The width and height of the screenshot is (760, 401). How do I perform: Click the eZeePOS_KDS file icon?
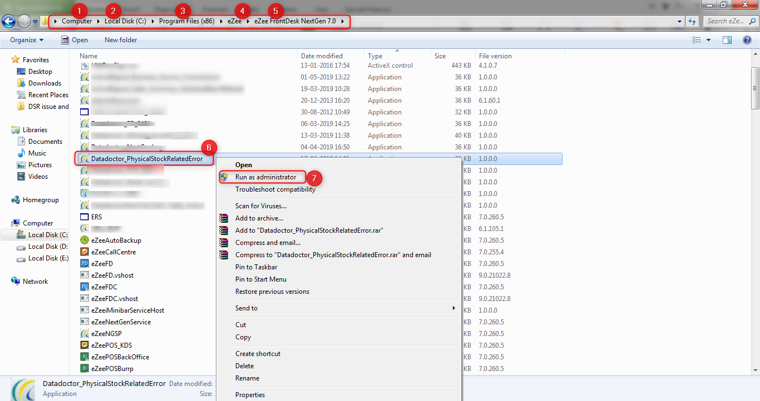pos(85,345)
